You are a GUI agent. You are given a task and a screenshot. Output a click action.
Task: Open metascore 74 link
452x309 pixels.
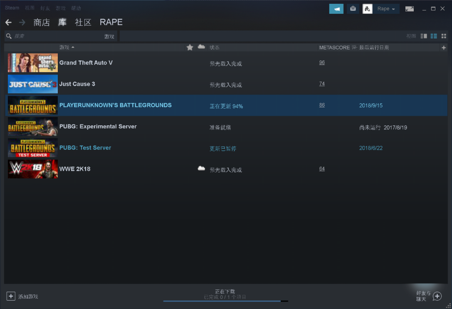click(322, 84)
